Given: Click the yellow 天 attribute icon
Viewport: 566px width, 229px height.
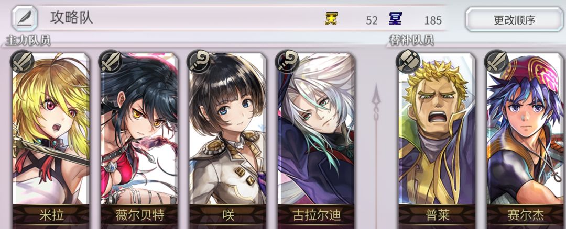Looking at the screenshot, I should point(331,19).
